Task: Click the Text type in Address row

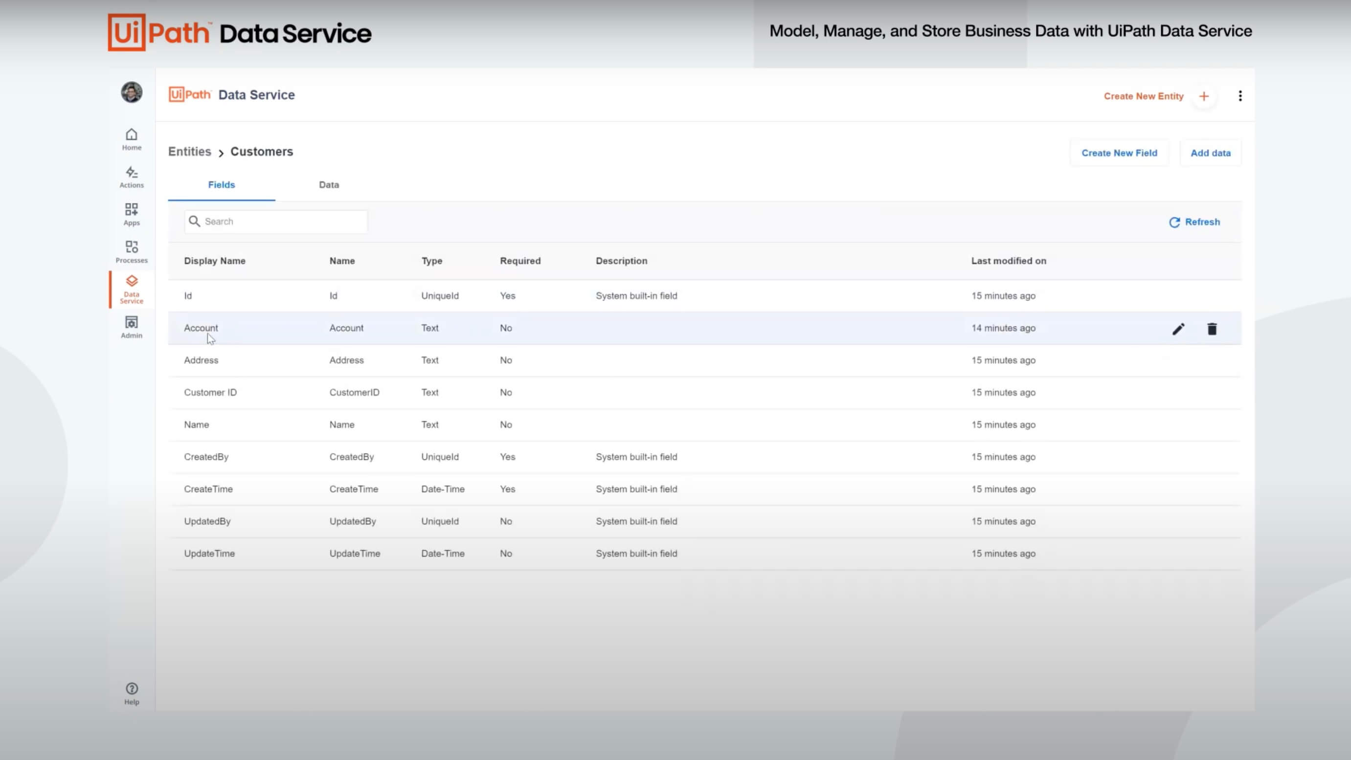Action: tap(429, 360)
